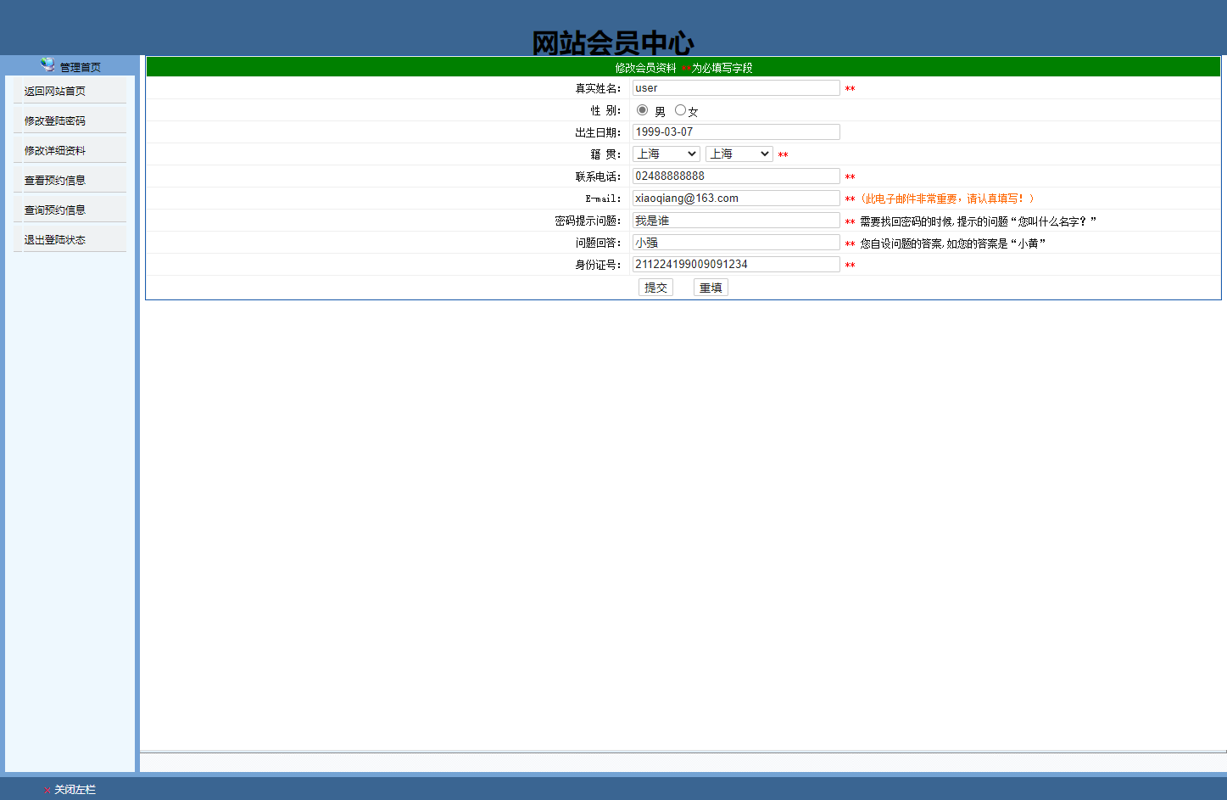Focus the 真实姓名 input field

coord(736,88)
